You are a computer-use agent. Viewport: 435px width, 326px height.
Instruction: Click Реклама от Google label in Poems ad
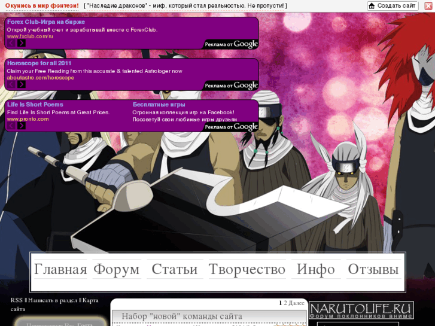(232, 127)
